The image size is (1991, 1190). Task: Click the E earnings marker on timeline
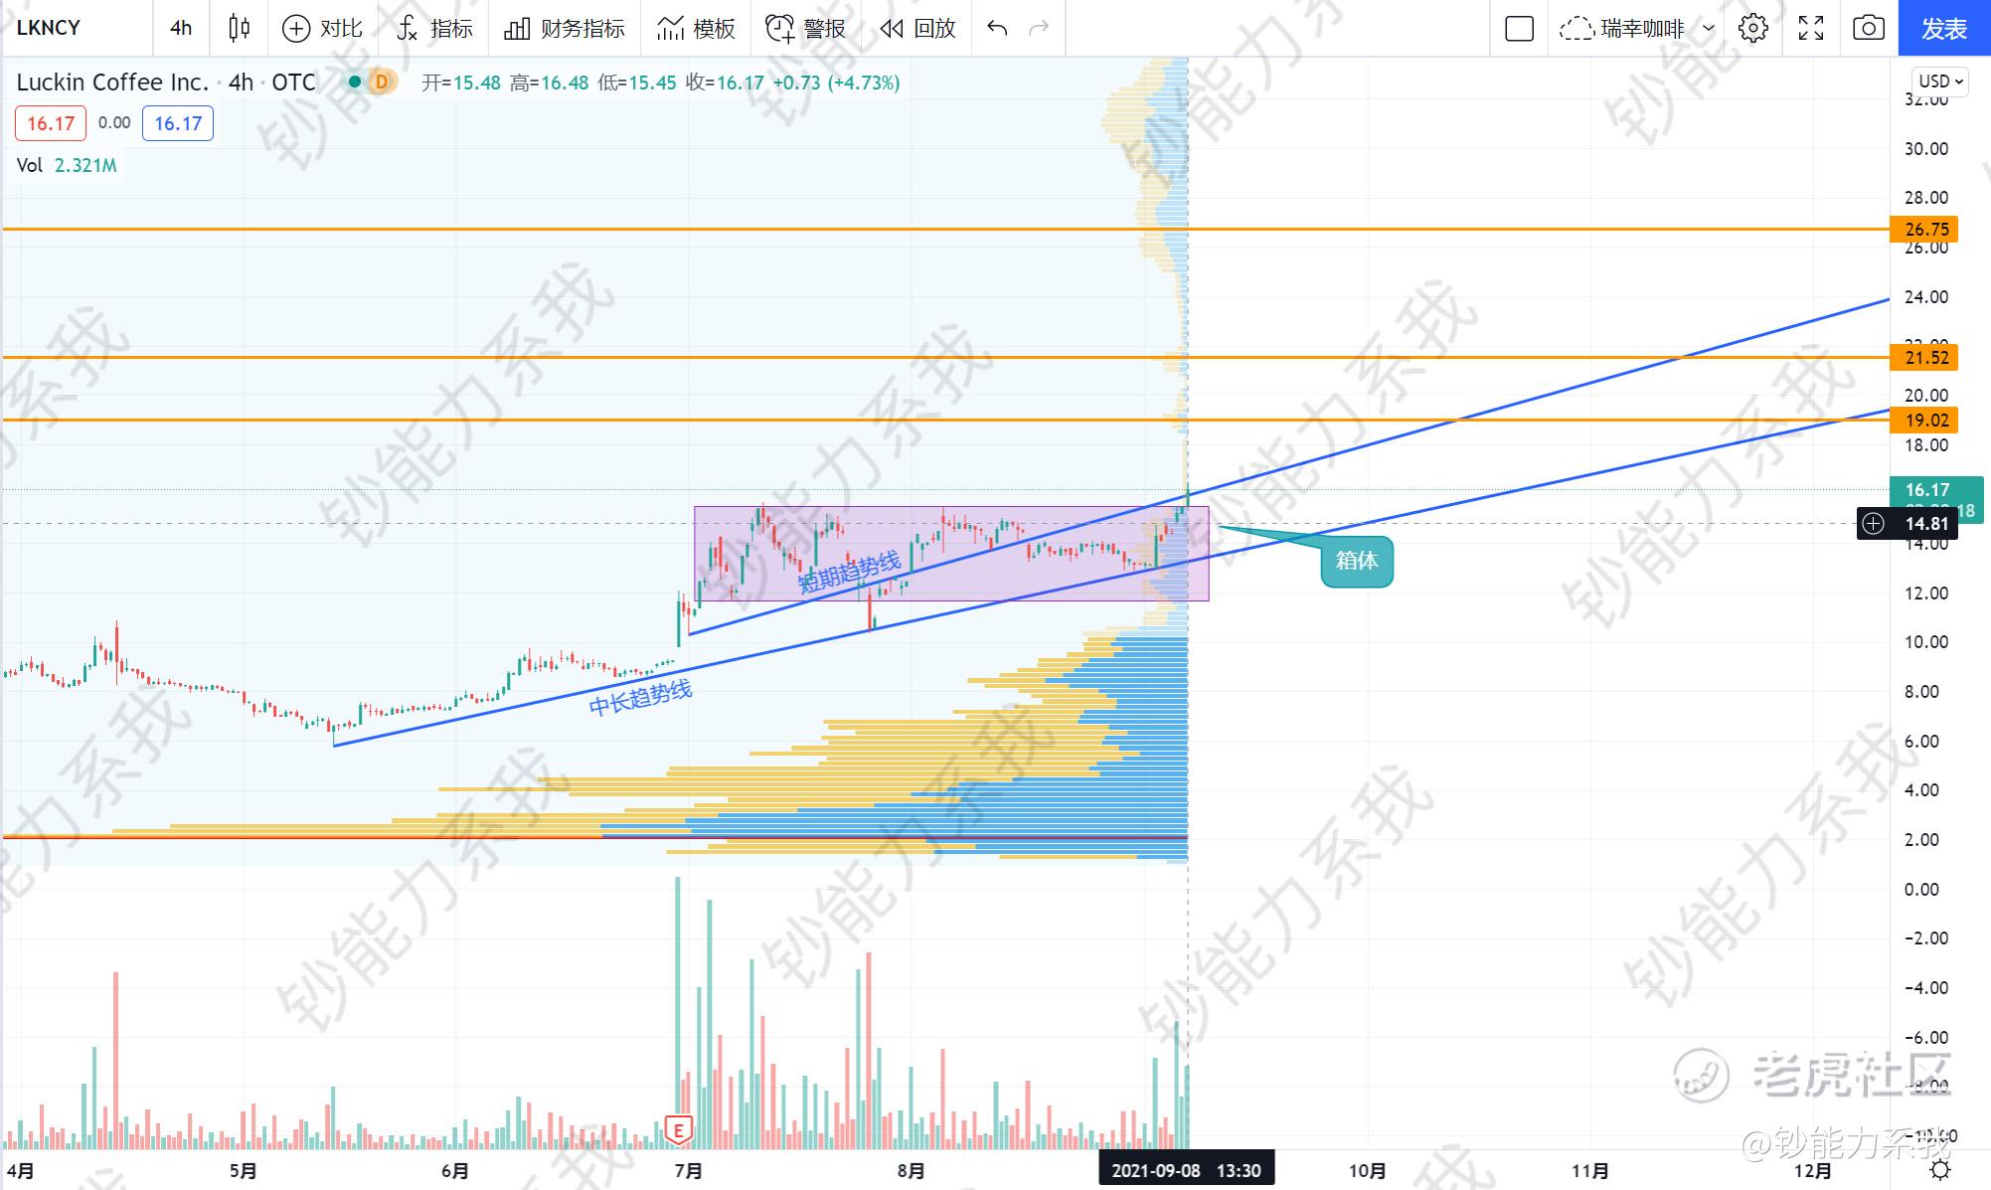pos(679,1129)
